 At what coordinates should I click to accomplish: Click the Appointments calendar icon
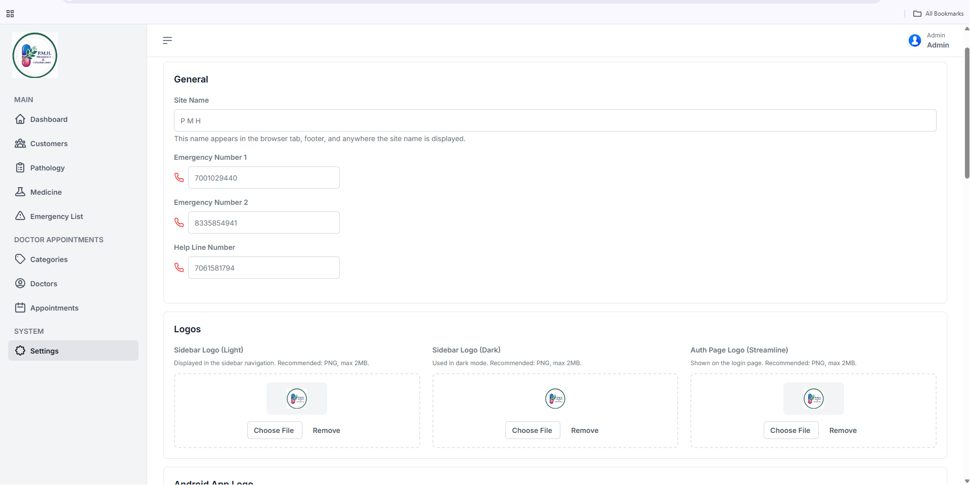point(20,307)
